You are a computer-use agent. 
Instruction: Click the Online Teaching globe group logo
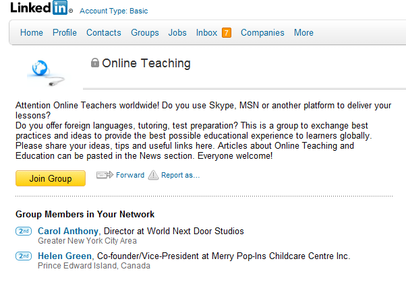[x=46, y=73]
